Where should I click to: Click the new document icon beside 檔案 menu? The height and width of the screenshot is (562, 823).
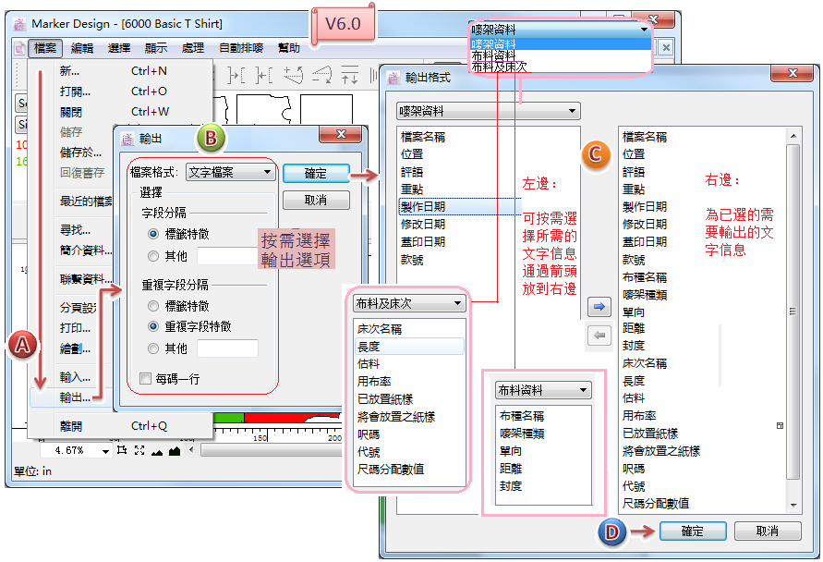coord(18,48)
